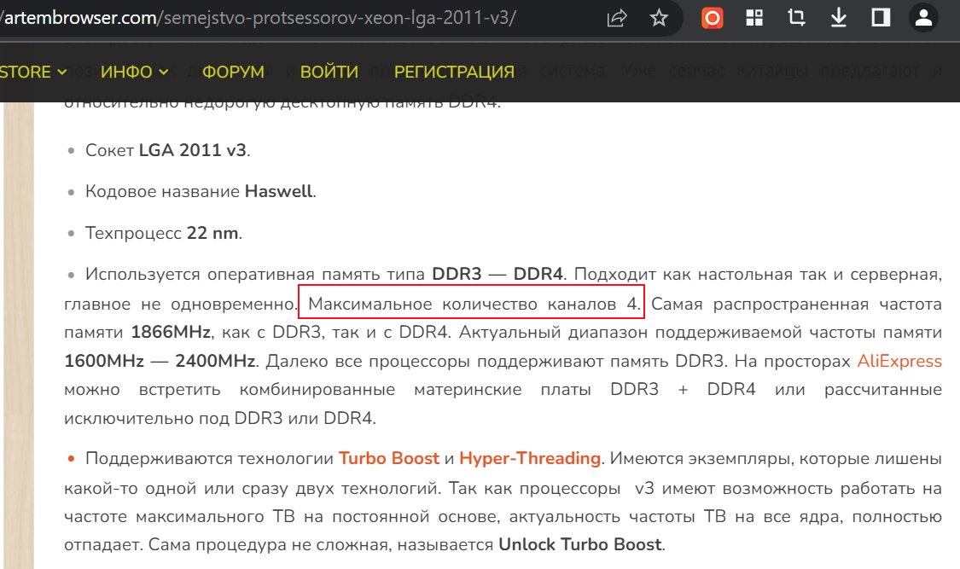Expand the STORE dropdown menu
The height and width of the screenshot is (569, 960).
pos(33,72)
